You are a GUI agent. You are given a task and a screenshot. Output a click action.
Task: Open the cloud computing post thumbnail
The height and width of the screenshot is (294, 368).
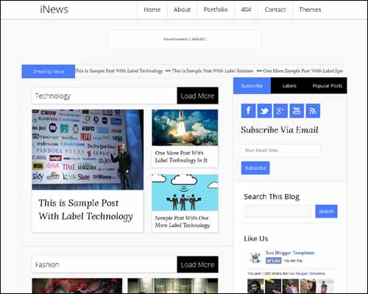click(x=185, y=193)
